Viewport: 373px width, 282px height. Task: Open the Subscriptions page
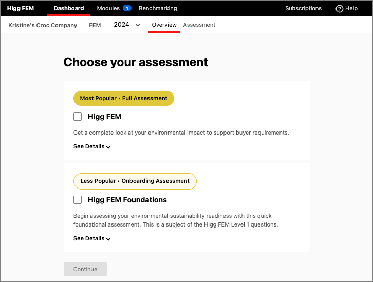click(x=303, y=8)
